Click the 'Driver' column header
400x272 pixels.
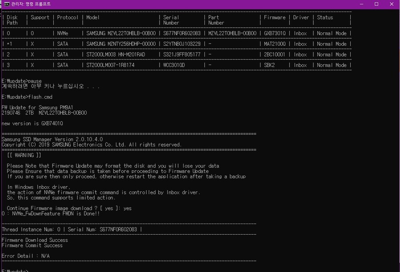point(301,17)
